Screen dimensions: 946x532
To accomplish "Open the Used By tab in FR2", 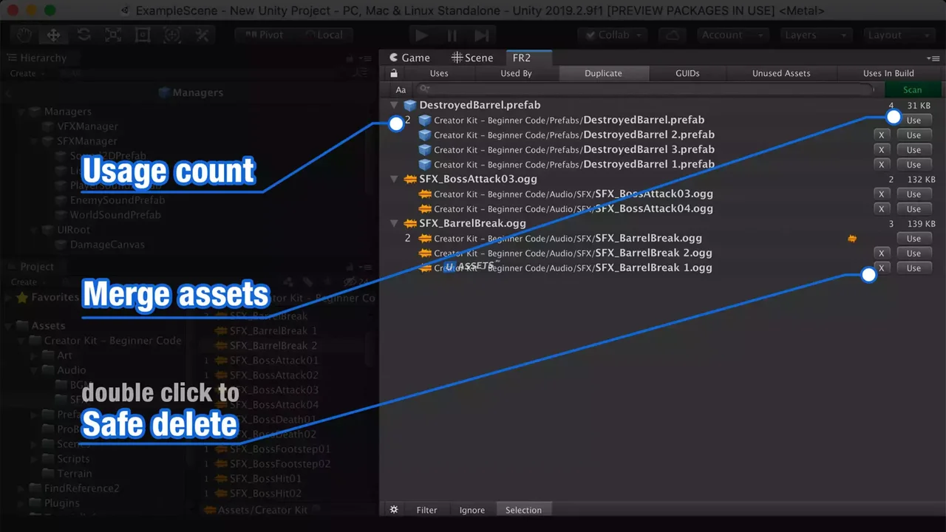I will click(x=516, y=73).
